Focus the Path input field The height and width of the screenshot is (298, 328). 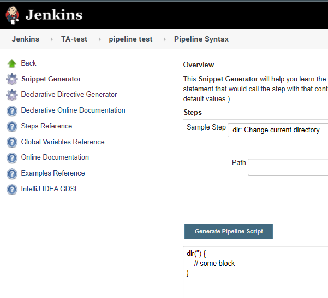click(288, 167)
